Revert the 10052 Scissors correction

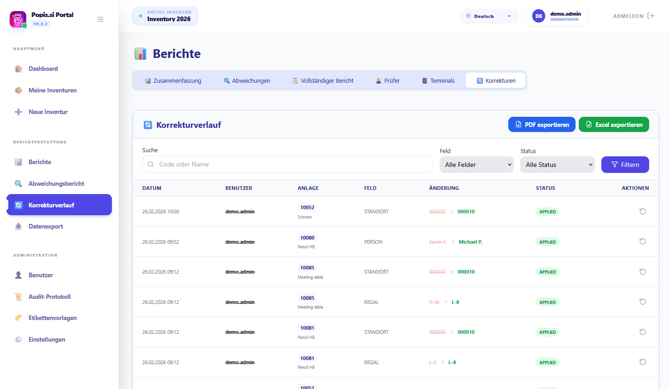point(642,212)
